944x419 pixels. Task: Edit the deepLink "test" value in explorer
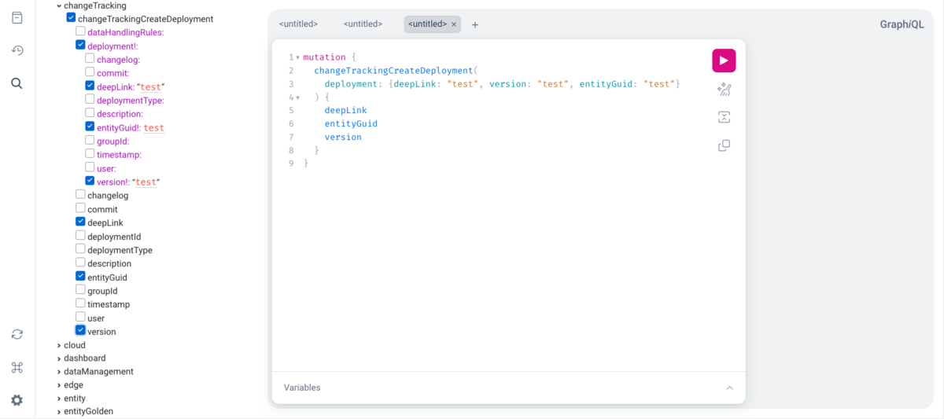point(152,86)
